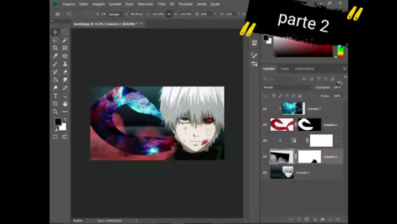Open the Preenchimento fill dropdown arrow
Image resolution: width=397 pixels, height=224 pixels.
[344, 96]
